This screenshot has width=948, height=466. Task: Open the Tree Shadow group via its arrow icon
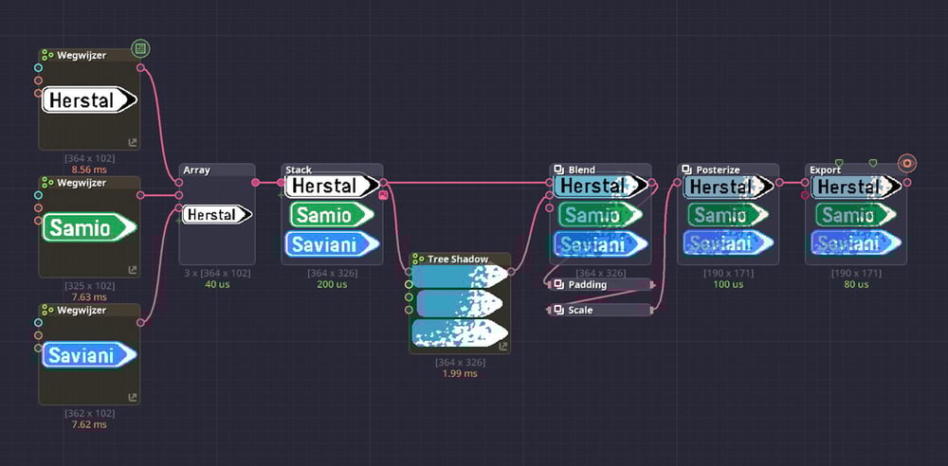[x=503, y=347]
